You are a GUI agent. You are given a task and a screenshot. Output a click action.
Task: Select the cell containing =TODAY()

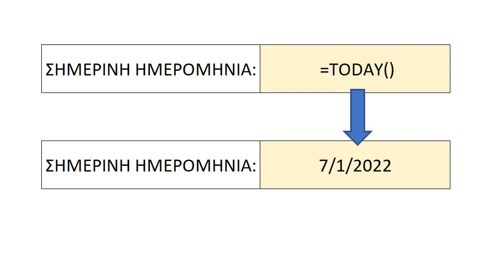click(x=355, y=69)
